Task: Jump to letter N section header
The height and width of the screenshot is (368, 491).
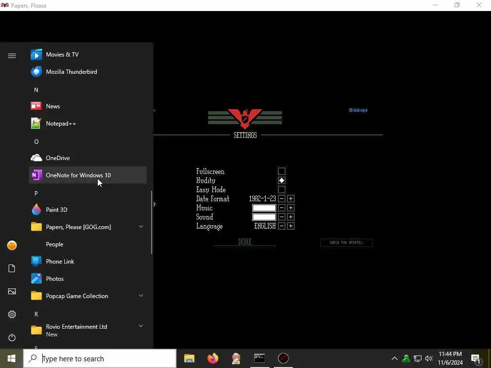Action: [x=36, y=90]
